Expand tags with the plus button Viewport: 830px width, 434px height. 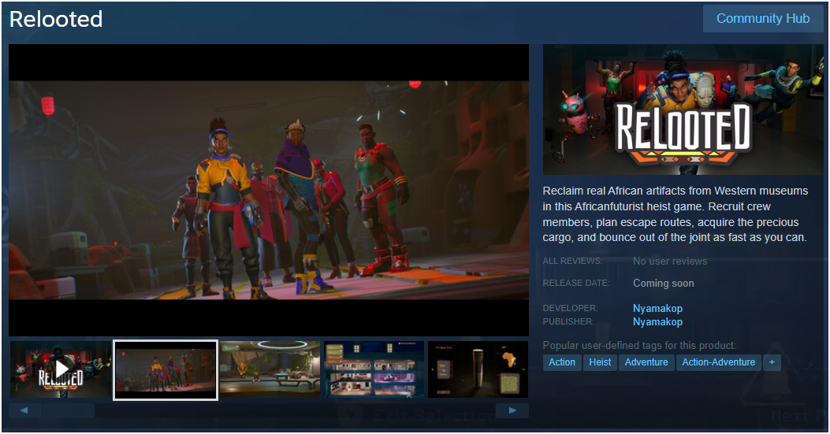tap(772, 362)
